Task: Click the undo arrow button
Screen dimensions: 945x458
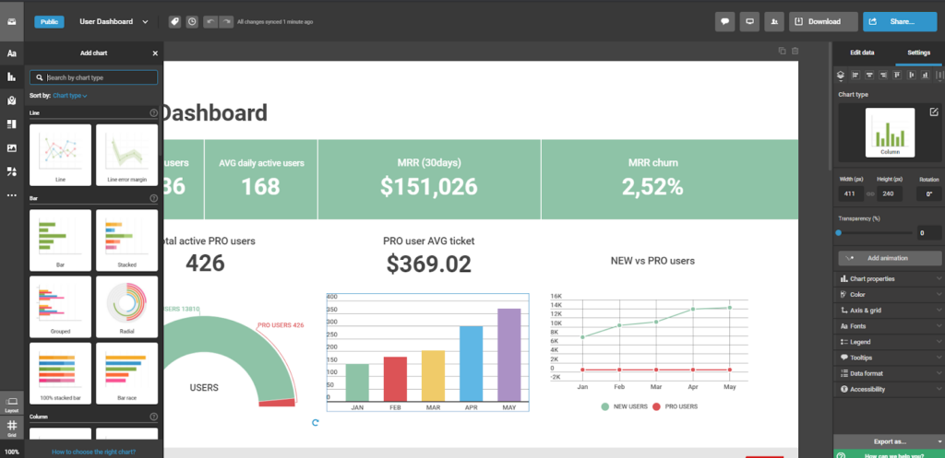Action: (x=209, y=21)
